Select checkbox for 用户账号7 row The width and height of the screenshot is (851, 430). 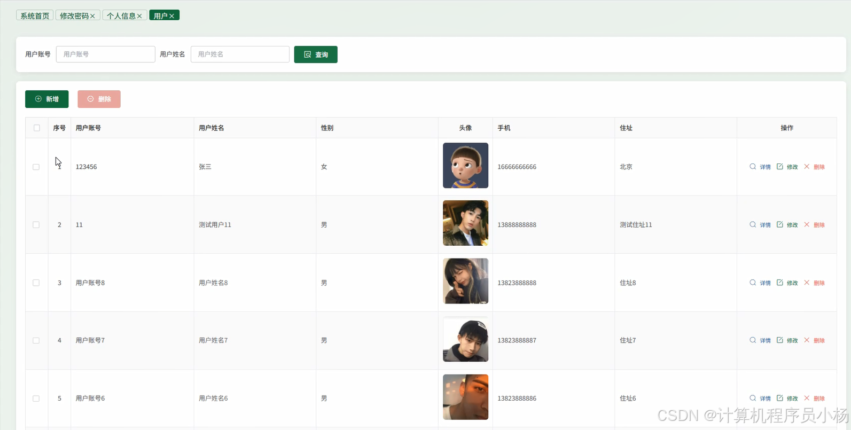pyautogui.click(x=36, y=340)
